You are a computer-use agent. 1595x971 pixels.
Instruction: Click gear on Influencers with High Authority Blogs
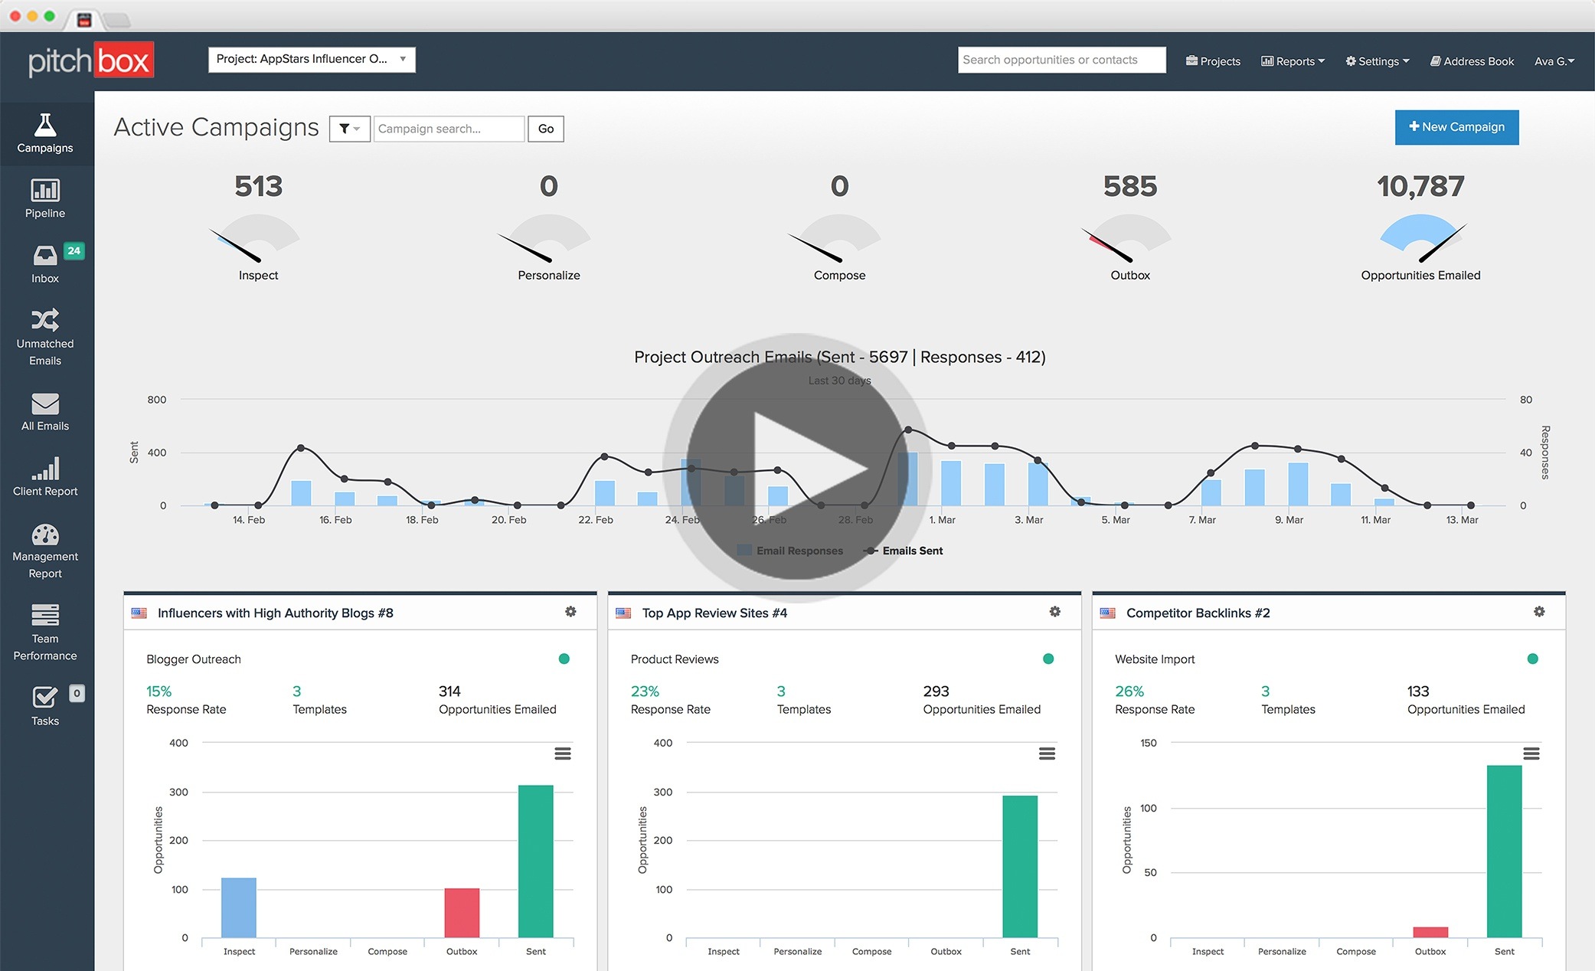click(570, 612)
